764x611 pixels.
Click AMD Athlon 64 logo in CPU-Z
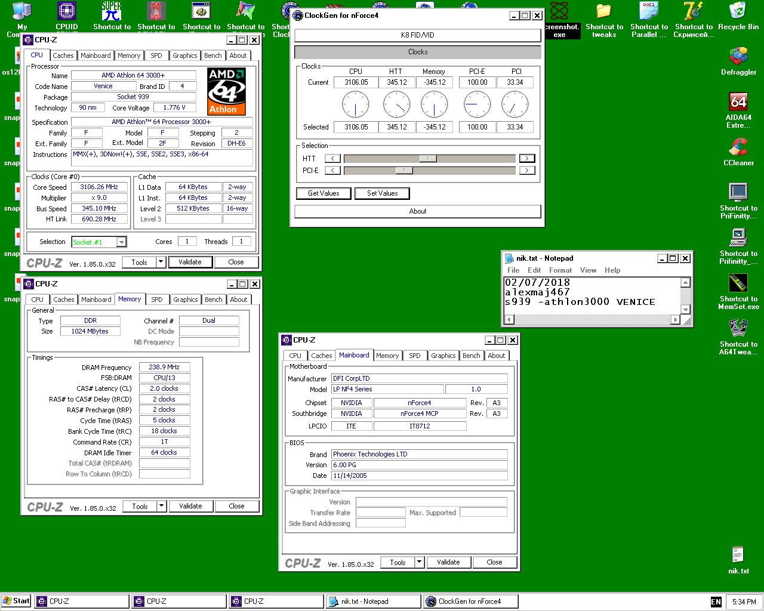click(x=226, y=91)
